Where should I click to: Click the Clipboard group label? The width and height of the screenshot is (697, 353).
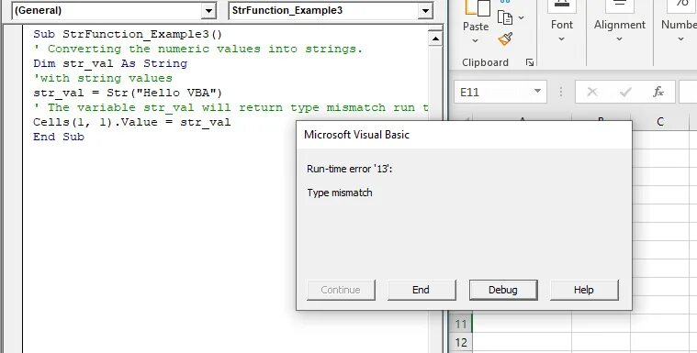point(485,62)
